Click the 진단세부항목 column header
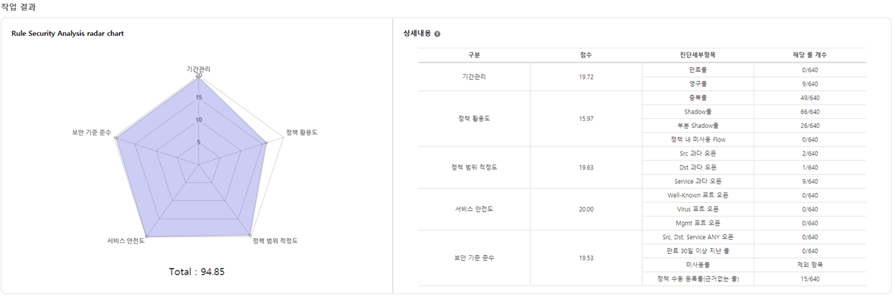 [x=698, y=55]
